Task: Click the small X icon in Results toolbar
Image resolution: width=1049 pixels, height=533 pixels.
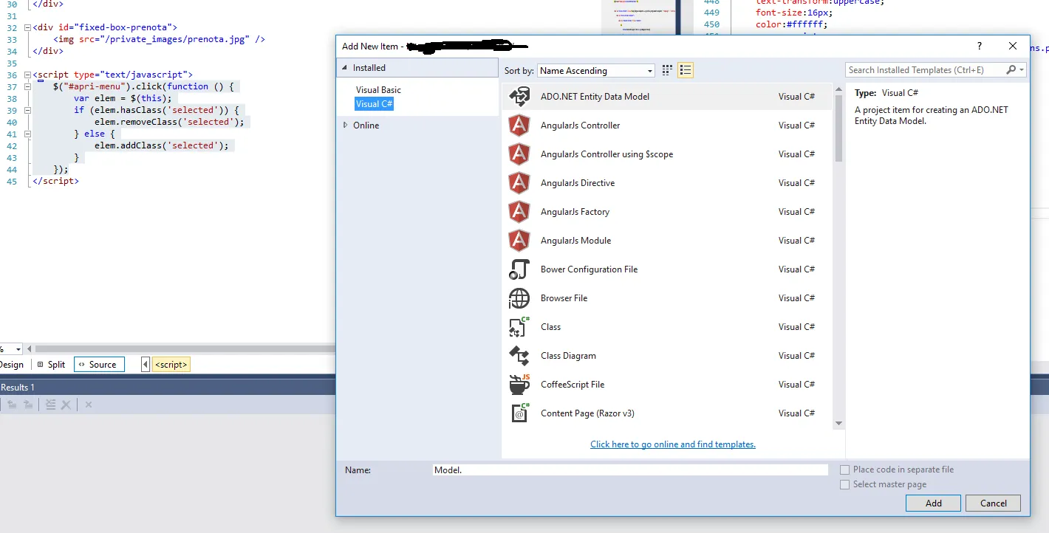Action: [89, 405]
